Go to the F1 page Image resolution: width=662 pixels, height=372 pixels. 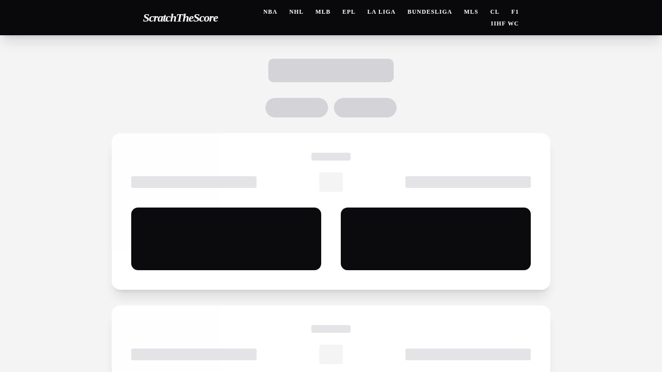515,12
